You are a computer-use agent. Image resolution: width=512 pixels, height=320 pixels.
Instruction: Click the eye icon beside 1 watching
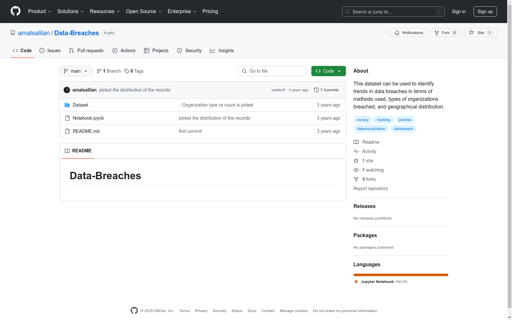(x=356, y=170)
